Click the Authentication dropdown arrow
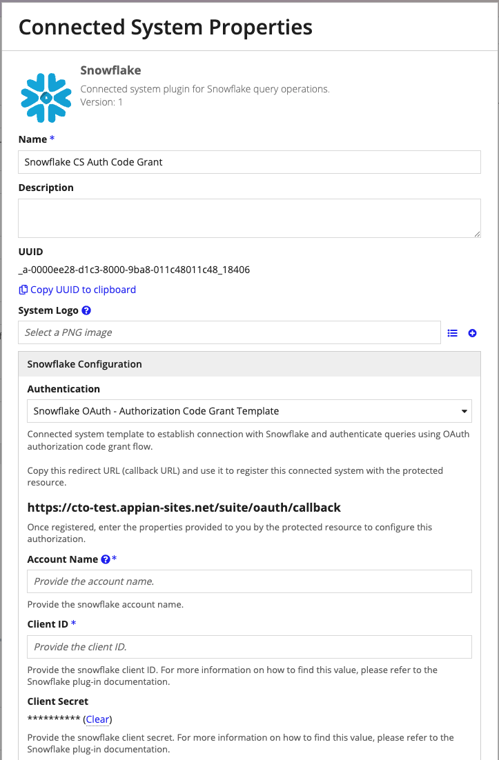The width and height of the screenshot is (499, 760). click(464, 412)
